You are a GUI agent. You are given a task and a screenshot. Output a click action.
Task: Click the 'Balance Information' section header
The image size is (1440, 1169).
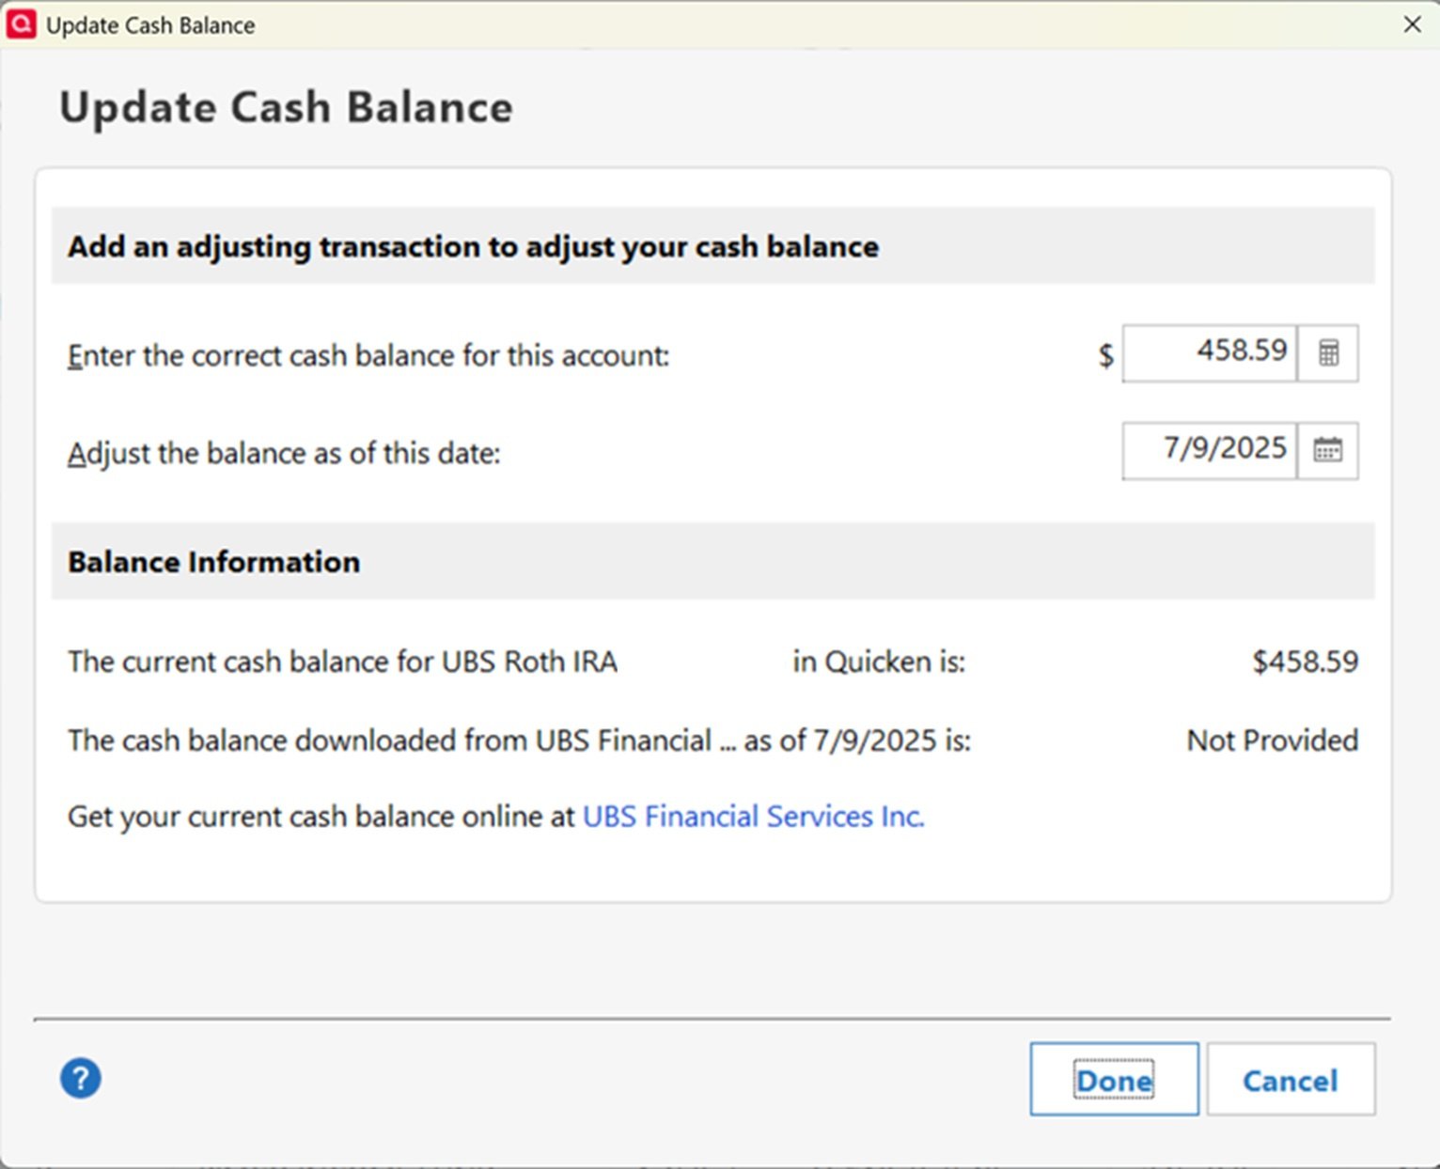(712, 561)
